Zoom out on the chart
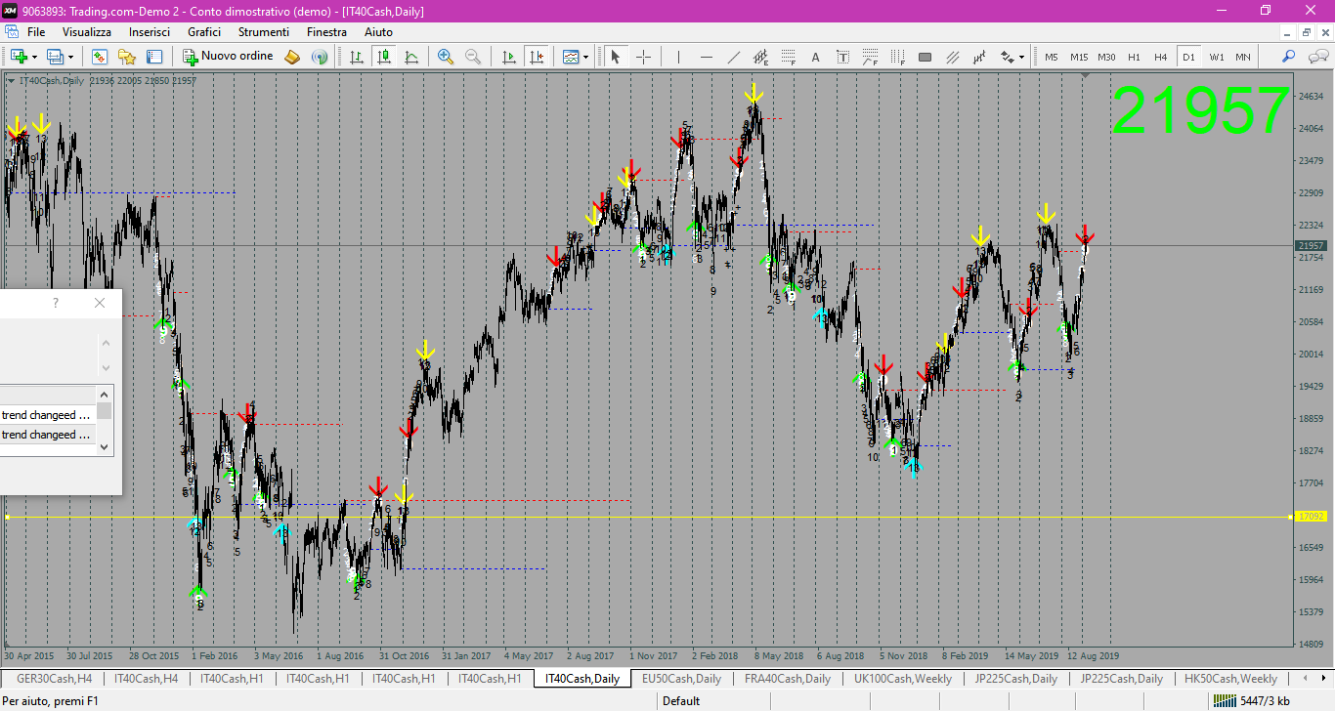 click(473, 57)
